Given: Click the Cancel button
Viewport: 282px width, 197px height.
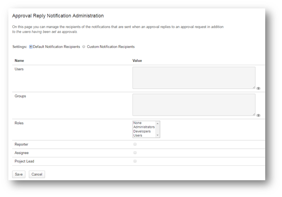Looking at the screenshot, I should (x=37, y=174).
